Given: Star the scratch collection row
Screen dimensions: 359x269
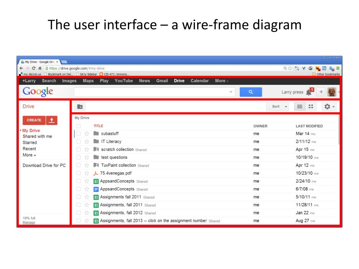Looking at the screenshot, I should coord(87,150).
